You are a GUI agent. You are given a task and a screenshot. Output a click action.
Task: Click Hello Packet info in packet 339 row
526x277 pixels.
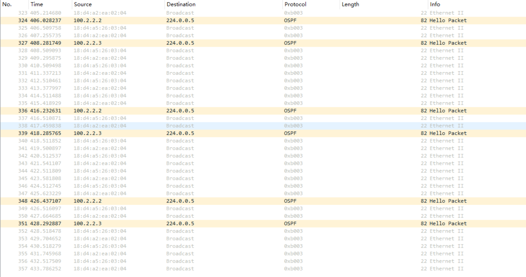(x=448, y=133)
